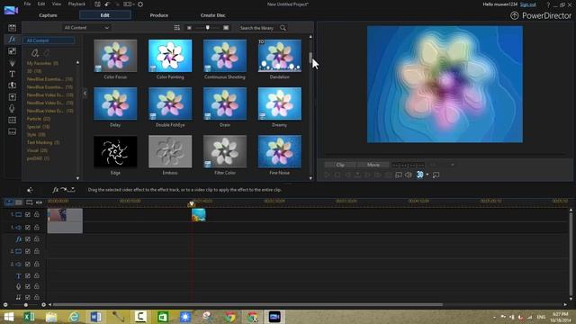The image size is (576, 324).
Task: Lock video track 1
Action: click(x=37, y=214)
